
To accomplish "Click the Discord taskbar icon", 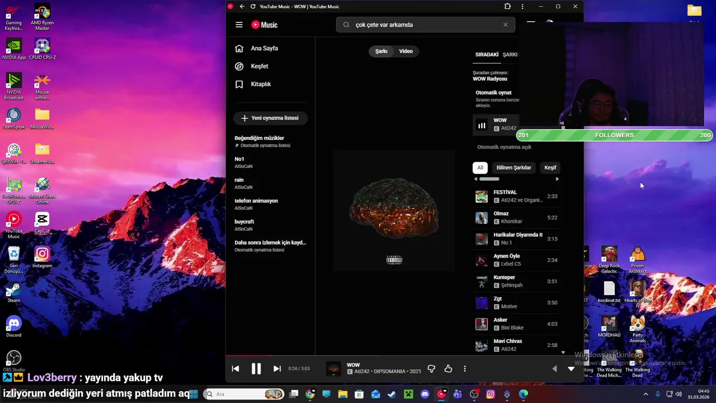I will (425, 394).
